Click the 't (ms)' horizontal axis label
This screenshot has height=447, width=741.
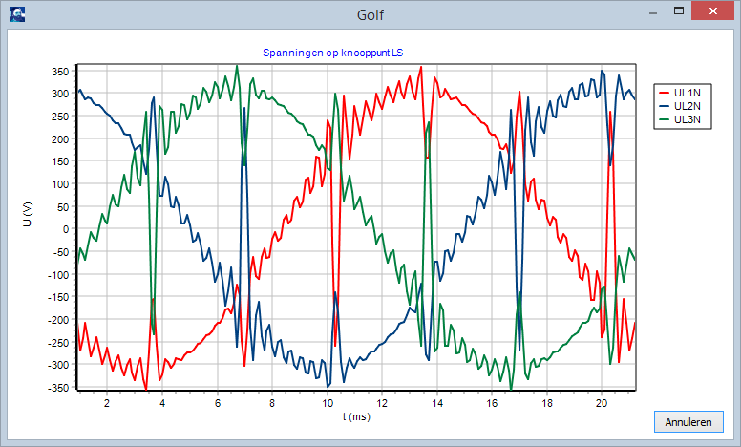click(x=357, y=416)
